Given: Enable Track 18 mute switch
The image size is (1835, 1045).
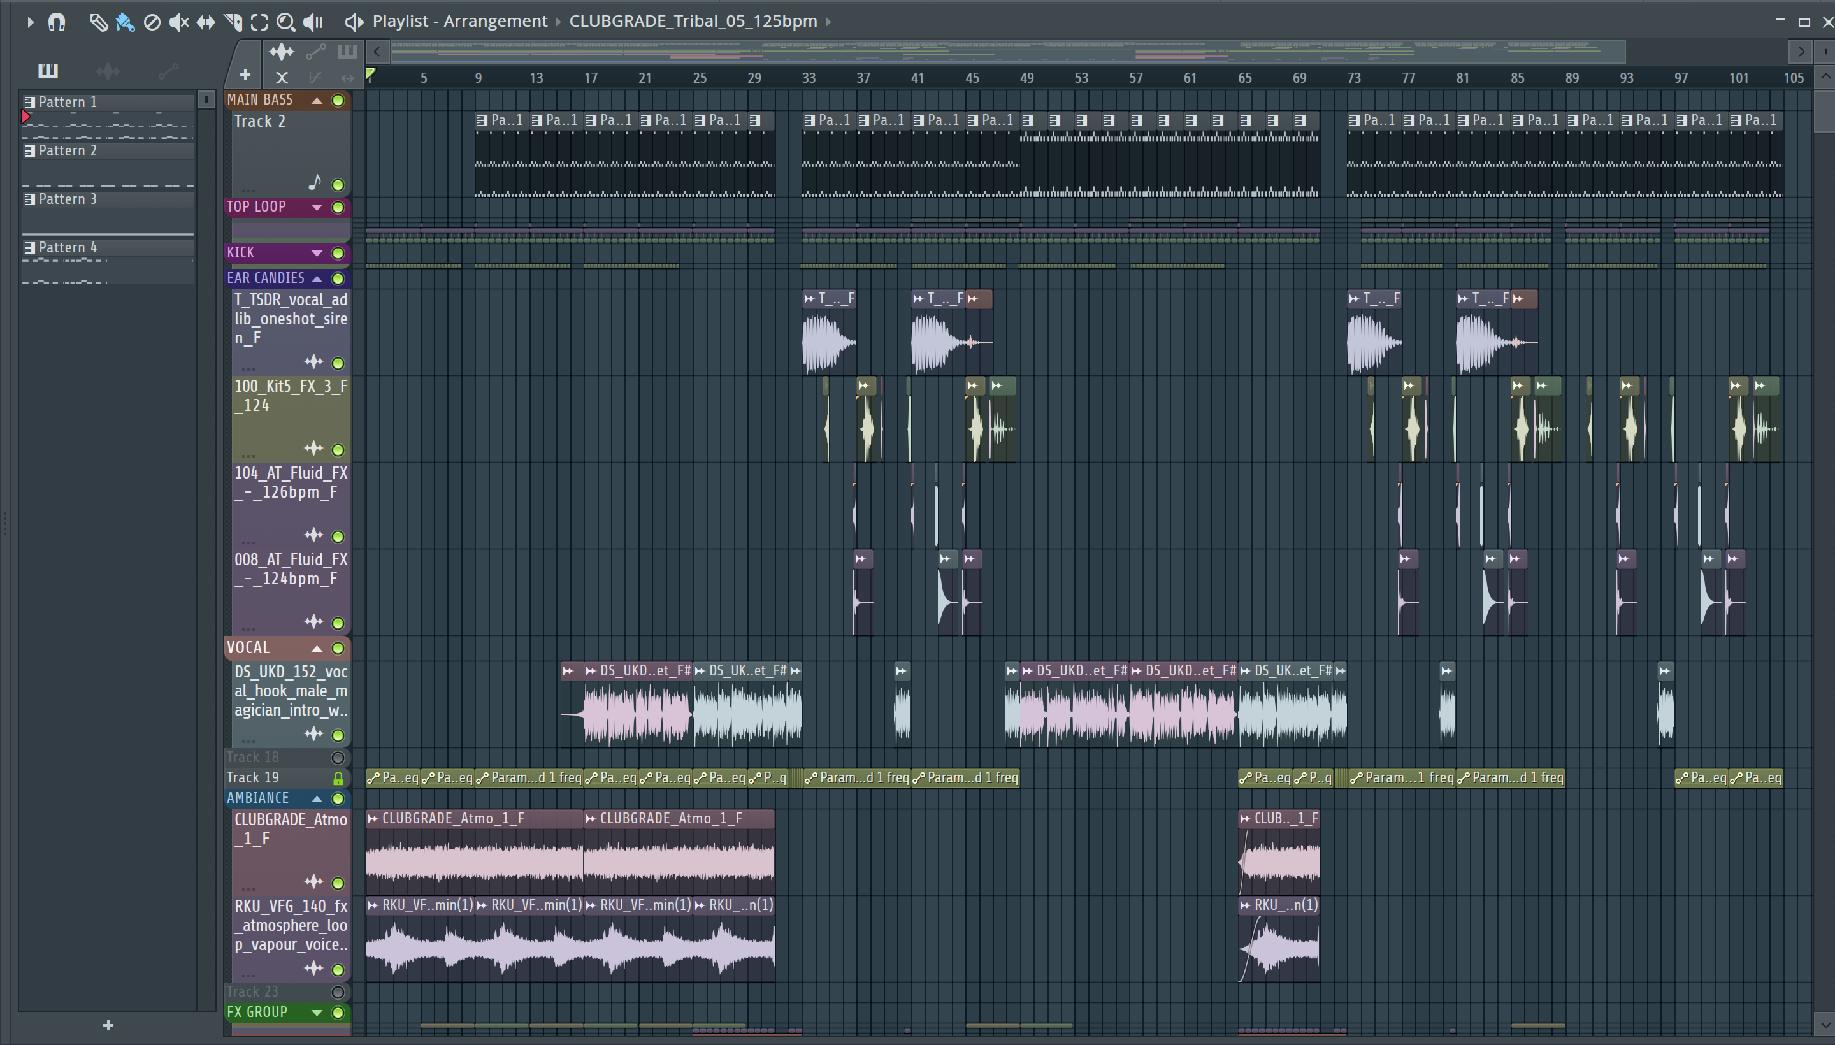Looking at the screenshot, I should tap(337, 758).
